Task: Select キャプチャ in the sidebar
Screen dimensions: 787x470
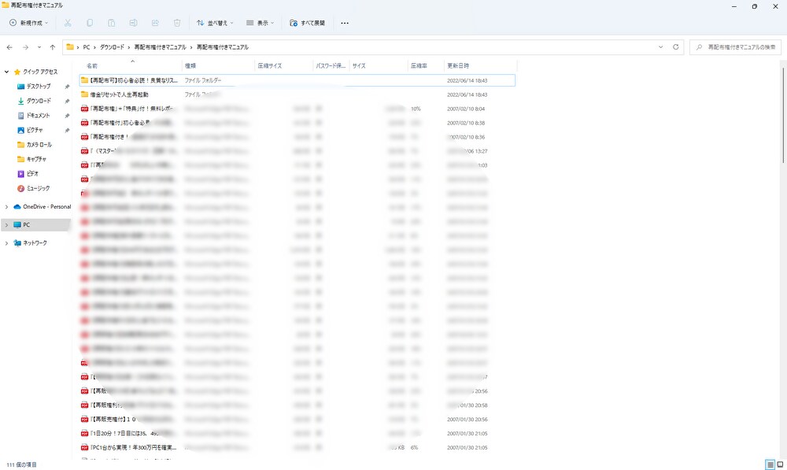Action: tap(36, 159)
